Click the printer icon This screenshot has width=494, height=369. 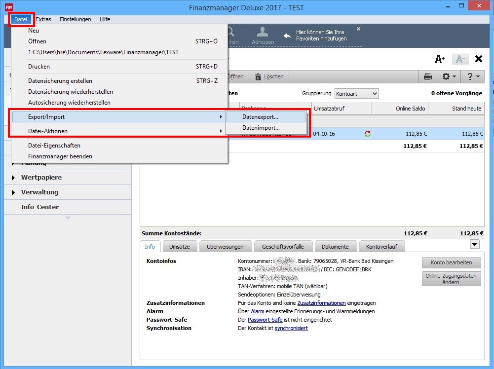[427, 76]
